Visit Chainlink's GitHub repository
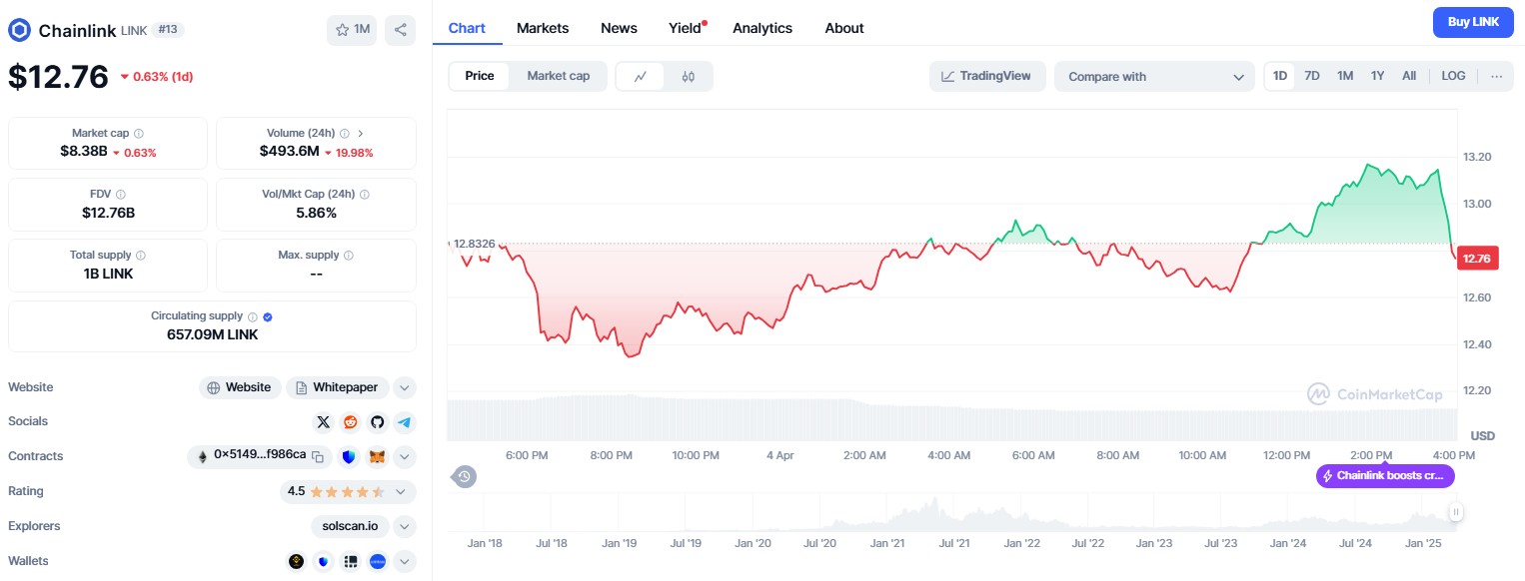The height and width of the screenshot is (581, 1525). tap(377, 421)
